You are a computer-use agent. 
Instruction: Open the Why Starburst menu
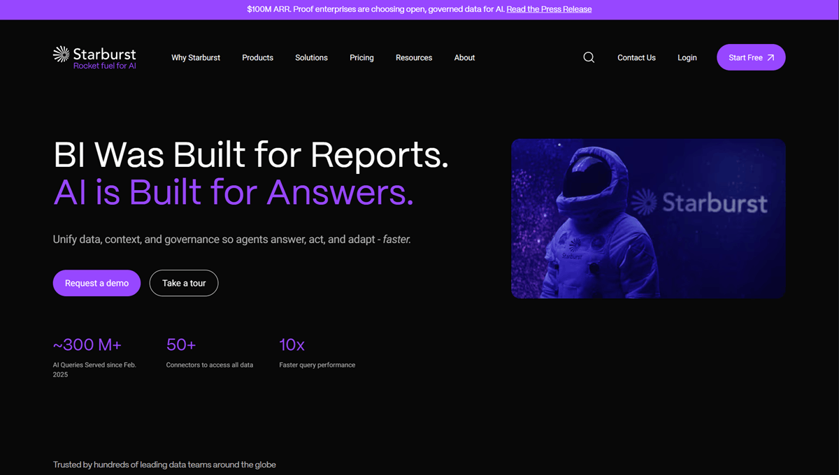pyautogui.click(x=196, y=57)
